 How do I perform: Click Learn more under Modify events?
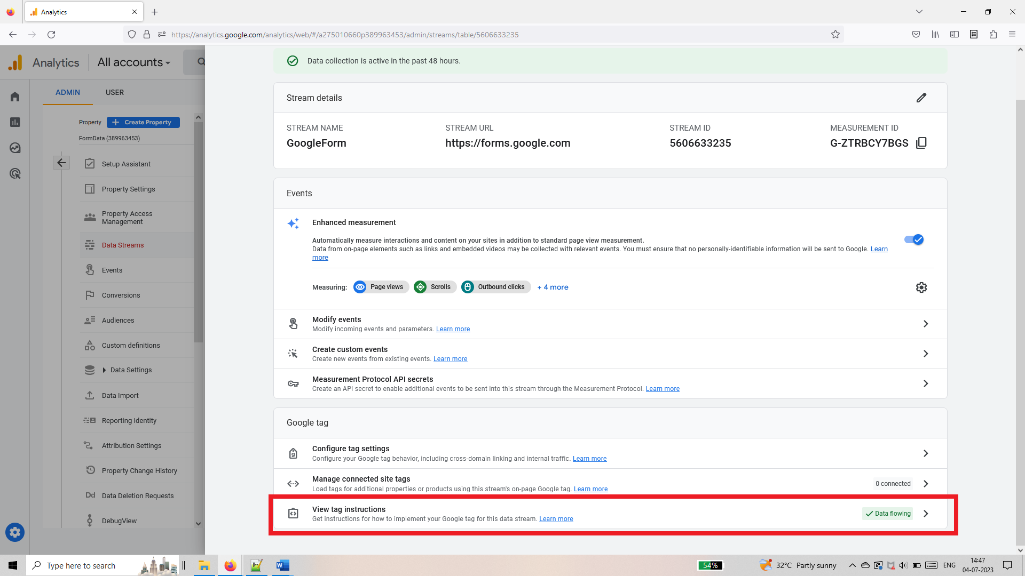[x=453, y=329]
